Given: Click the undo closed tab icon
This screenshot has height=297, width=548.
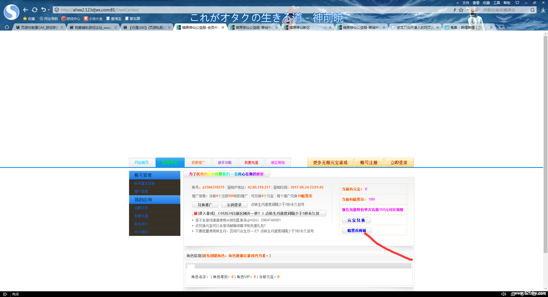Looking at the screenshot, I should pos(43,10).
